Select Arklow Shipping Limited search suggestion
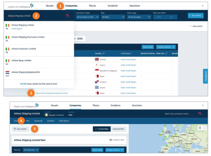This screenshot has height=156, width=211. pos(39,27)
